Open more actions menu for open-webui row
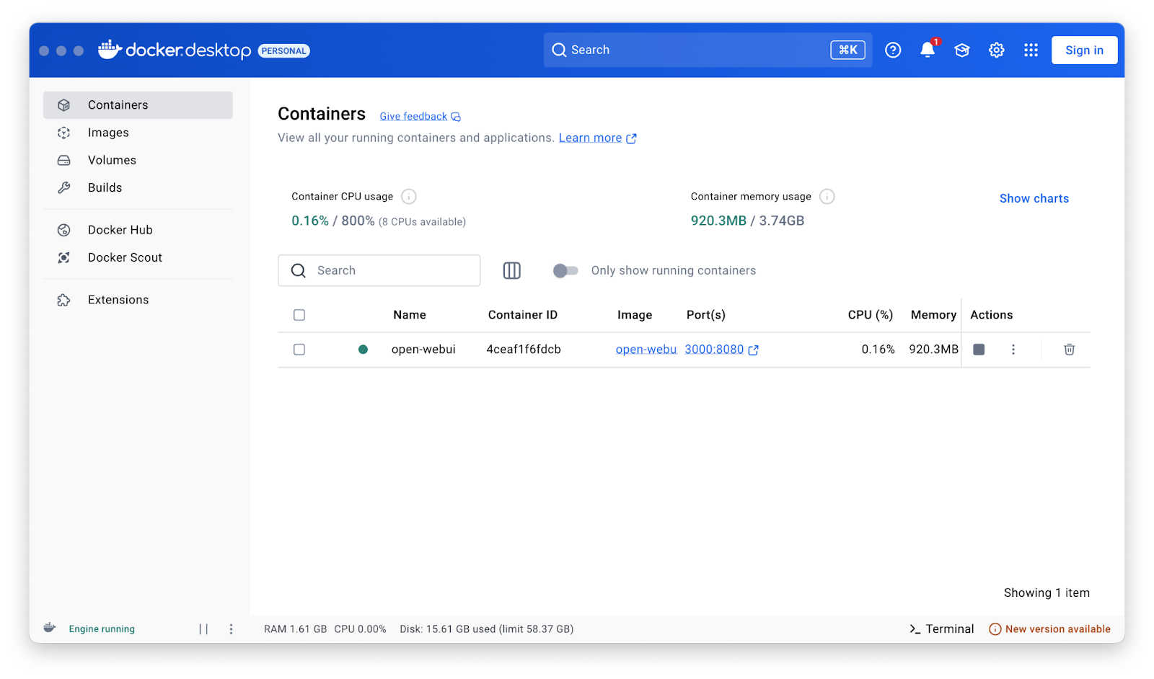Viewport: 1154px width, 679px height. pyautogui.click(x=1013, y=350)
